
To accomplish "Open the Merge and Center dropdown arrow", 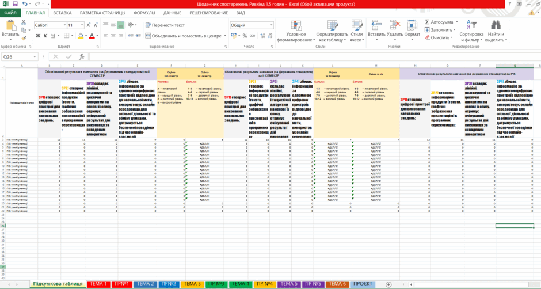I will pyautogui.click(x=225, y=36).
